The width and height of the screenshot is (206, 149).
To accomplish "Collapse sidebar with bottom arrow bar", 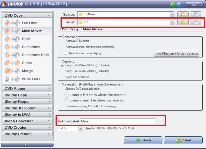I will (27, 145).
